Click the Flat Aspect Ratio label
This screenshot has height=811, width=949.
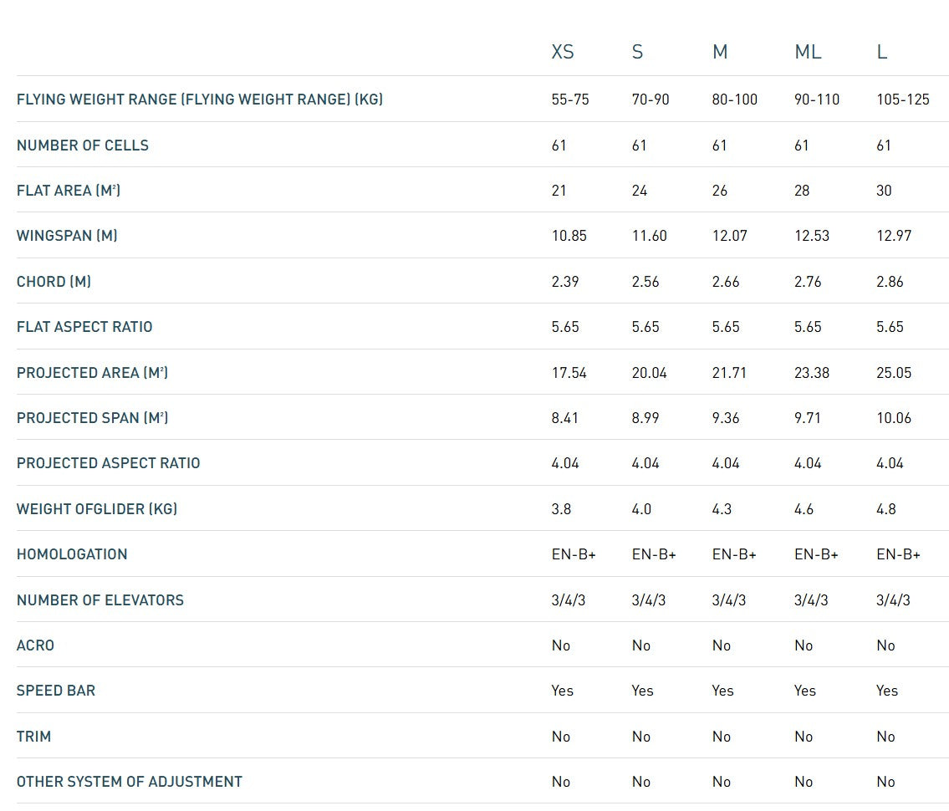pos(84,327)
